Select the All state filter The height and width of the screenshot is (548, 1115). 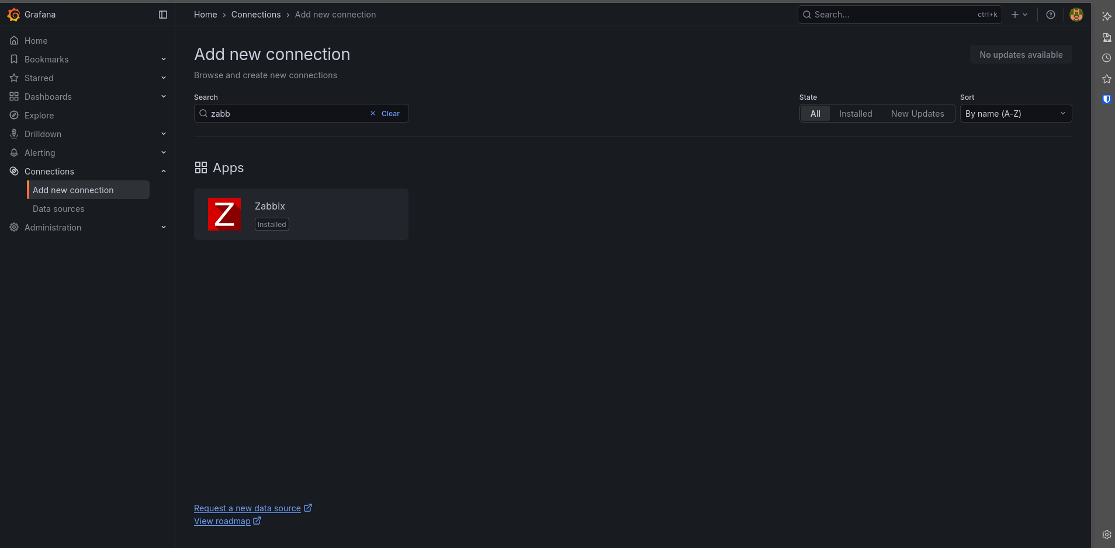pos(815,114)
